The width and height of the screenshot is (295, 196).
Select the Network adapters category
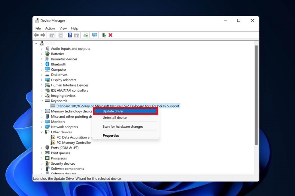click(x=64, y=127)
